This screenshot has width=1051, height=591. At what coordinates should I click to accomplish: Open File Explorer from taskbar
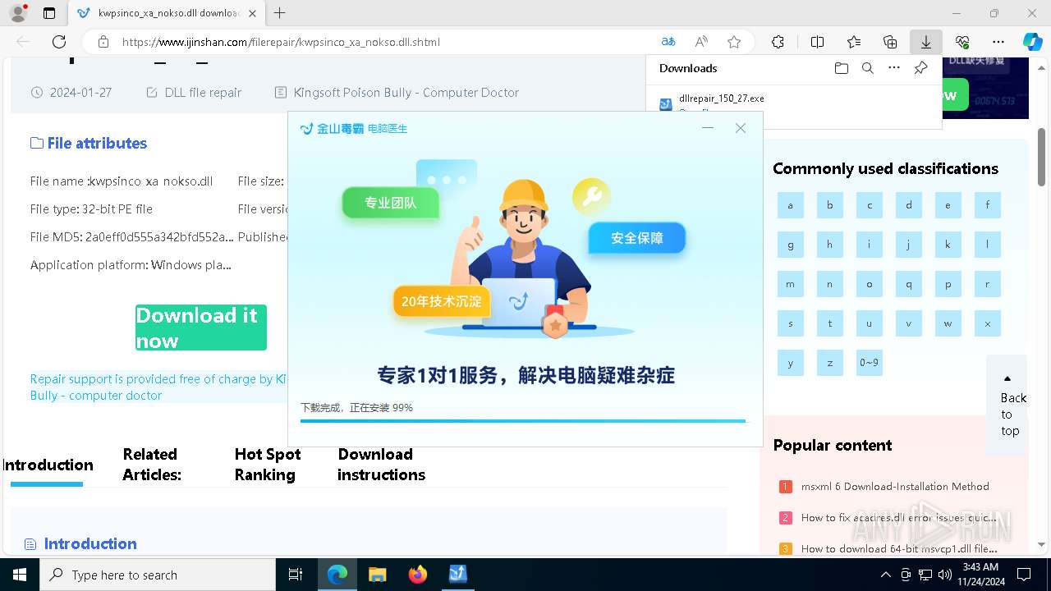coord(378,575)
